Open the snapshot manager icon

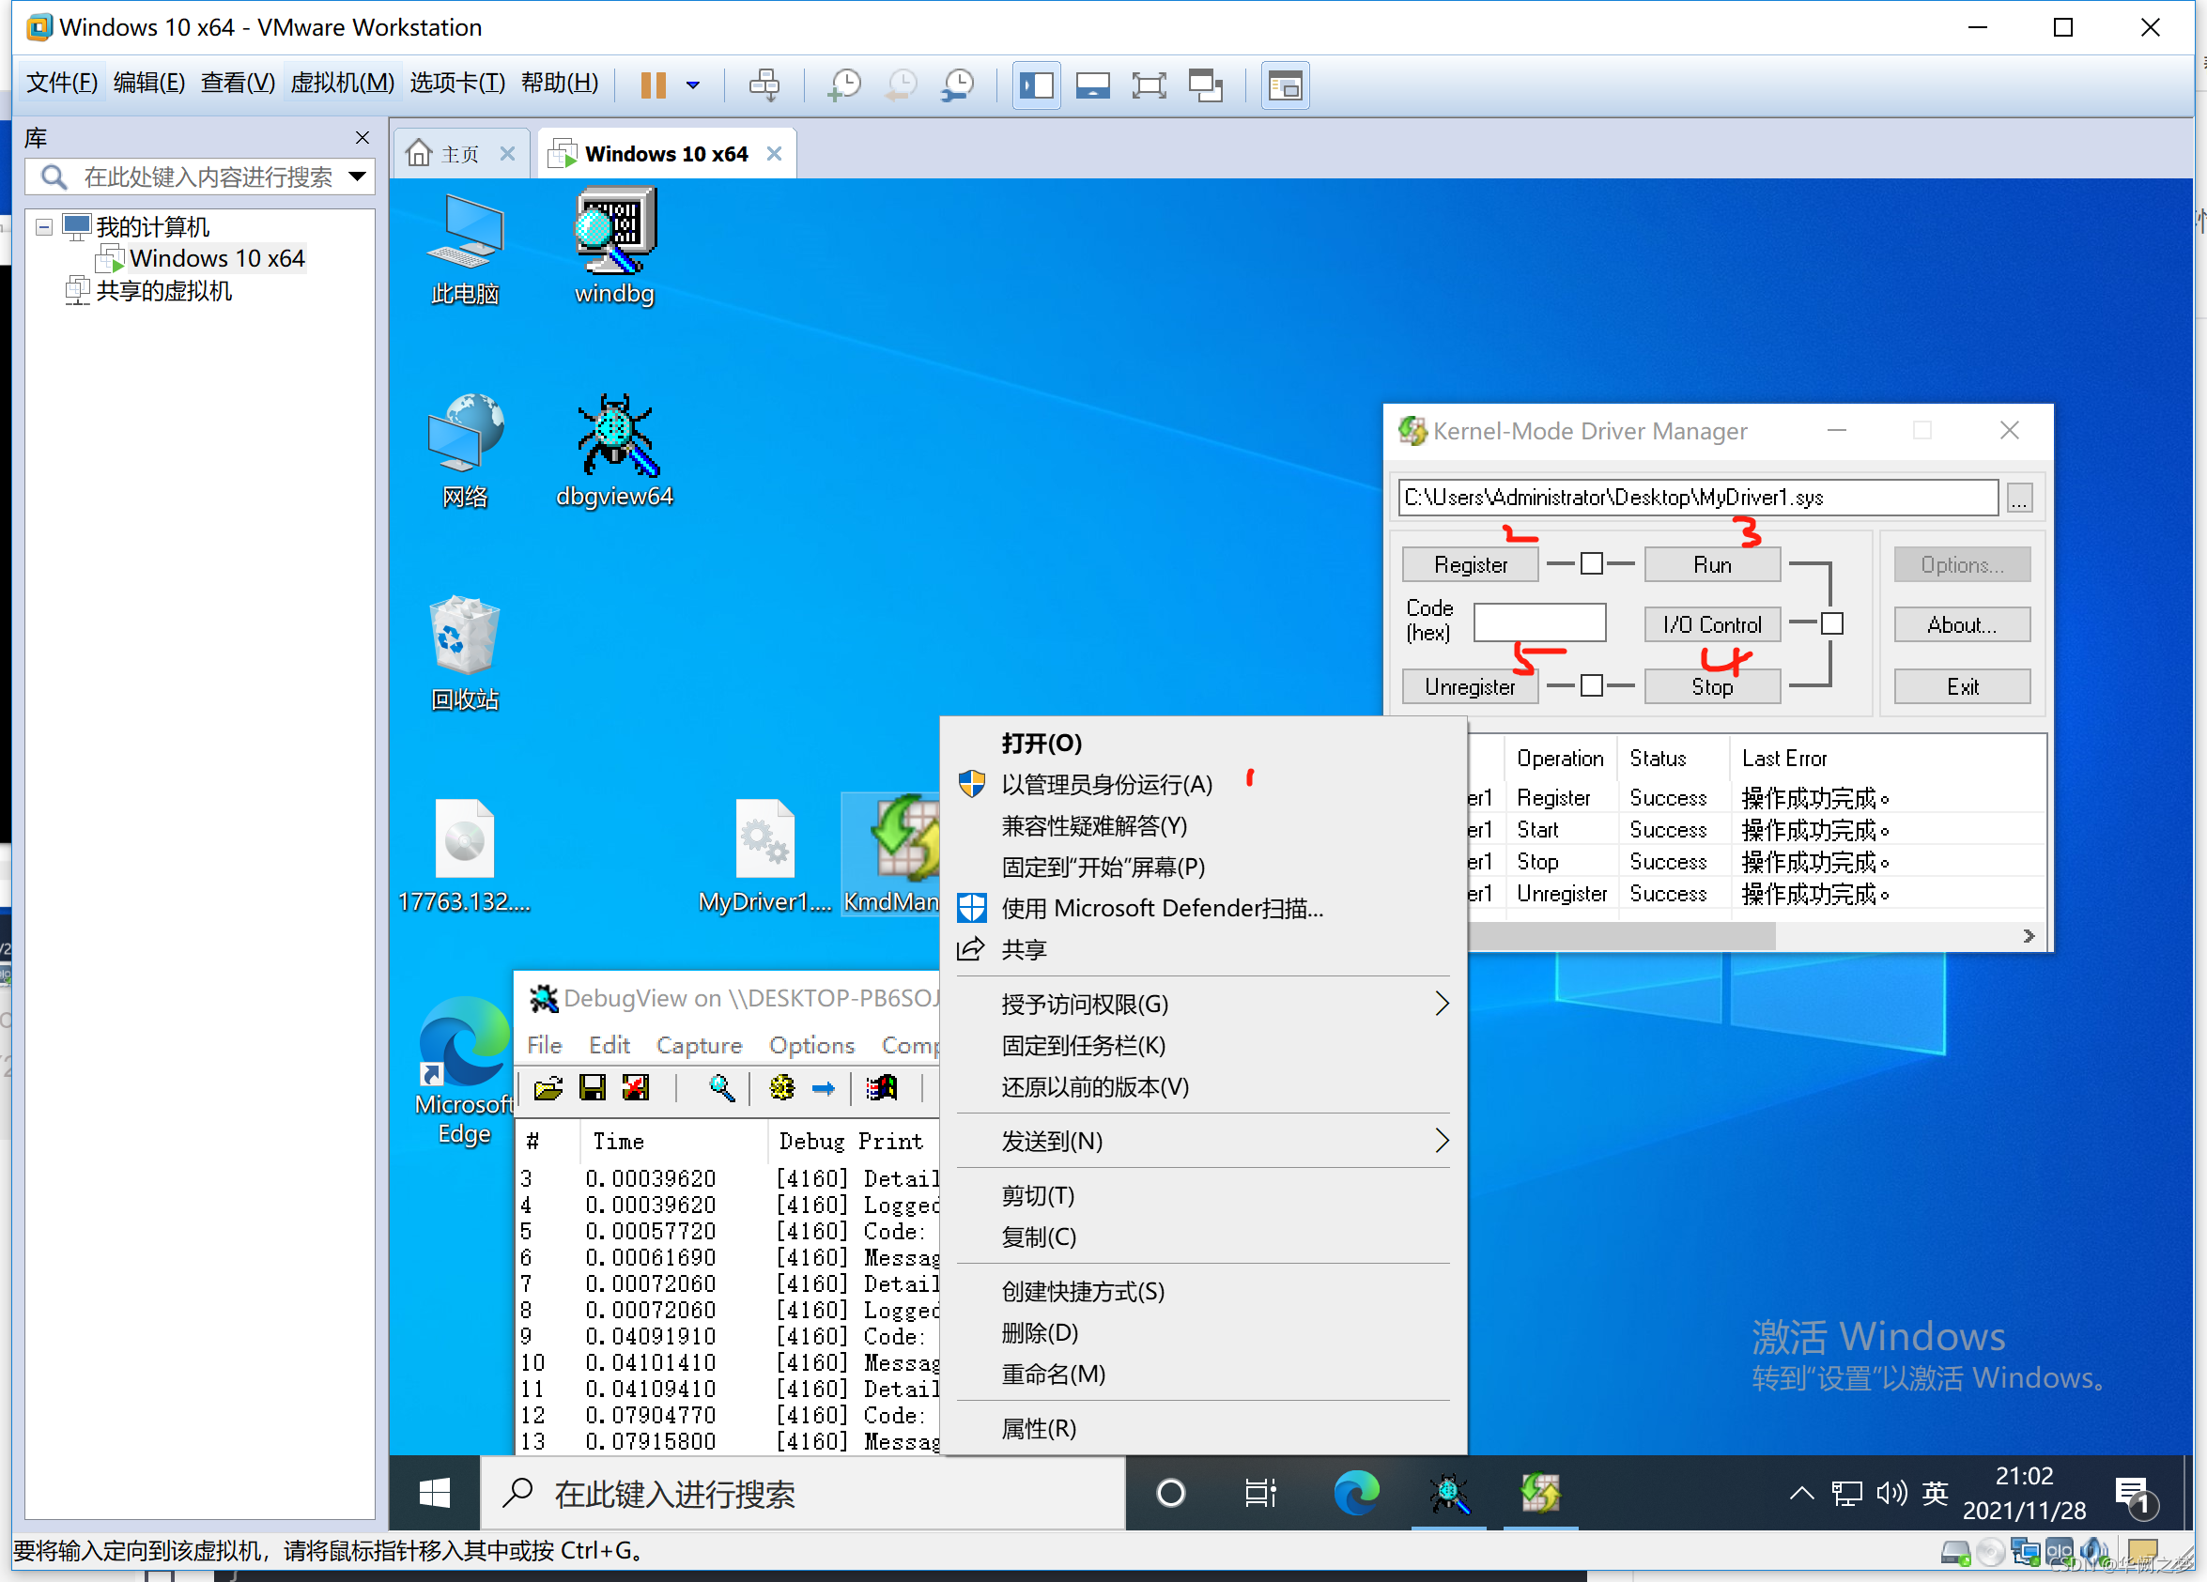[959, 85]
